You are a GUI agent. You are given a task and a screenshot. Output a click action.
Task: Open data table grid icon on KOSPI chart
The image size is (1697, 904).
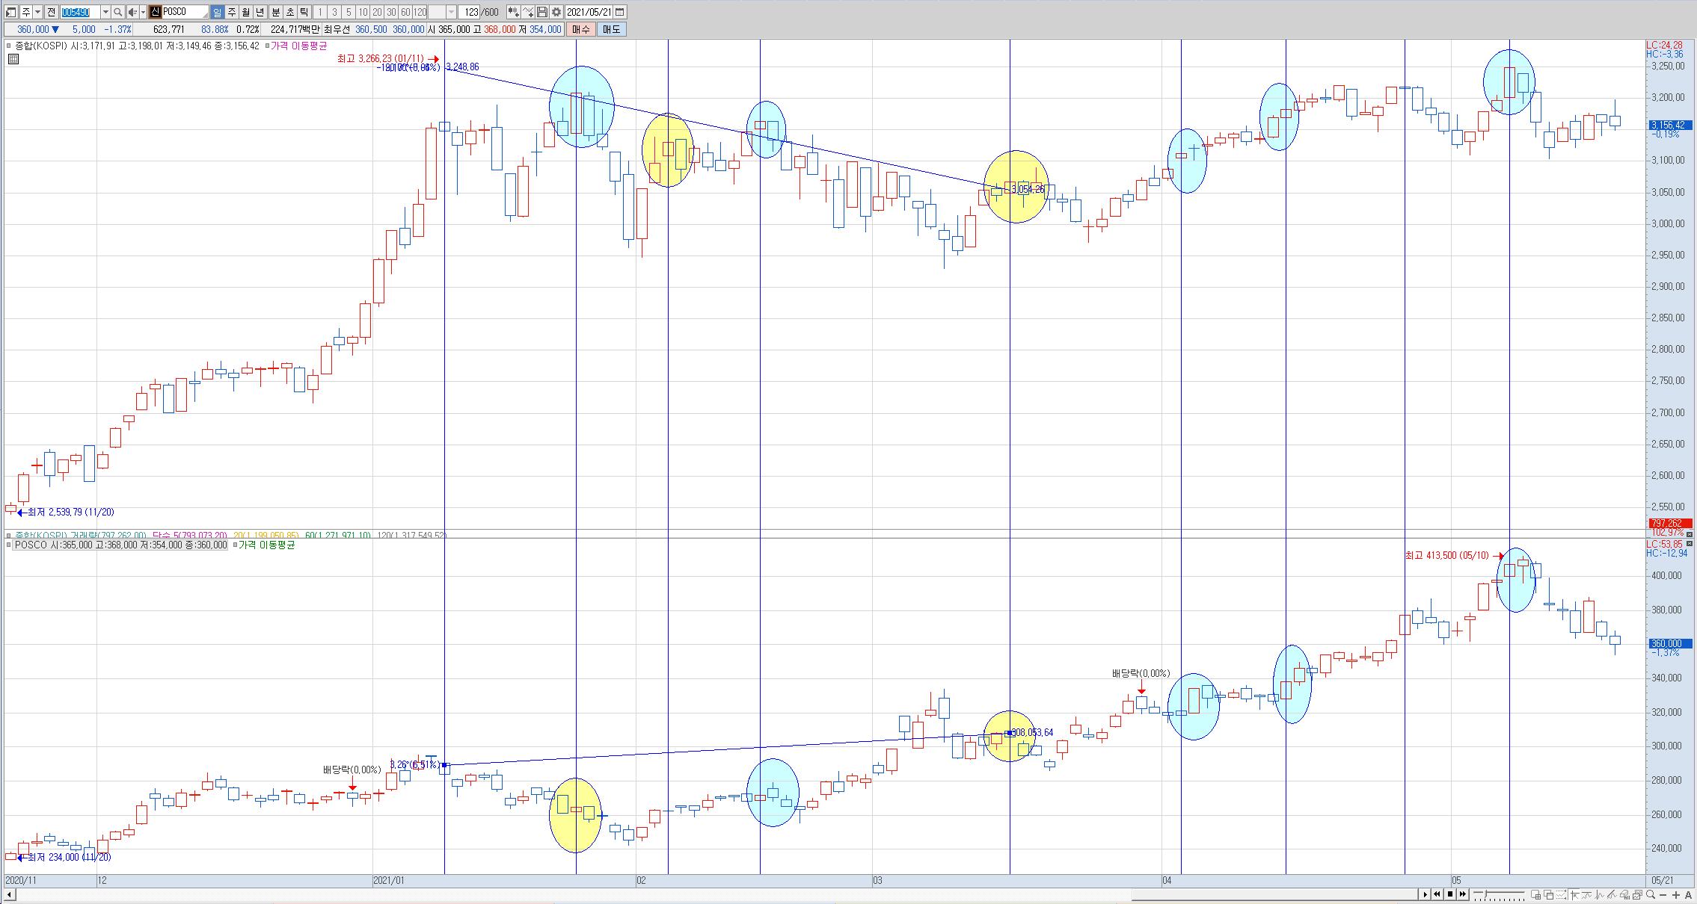click(x=13, y=59)
